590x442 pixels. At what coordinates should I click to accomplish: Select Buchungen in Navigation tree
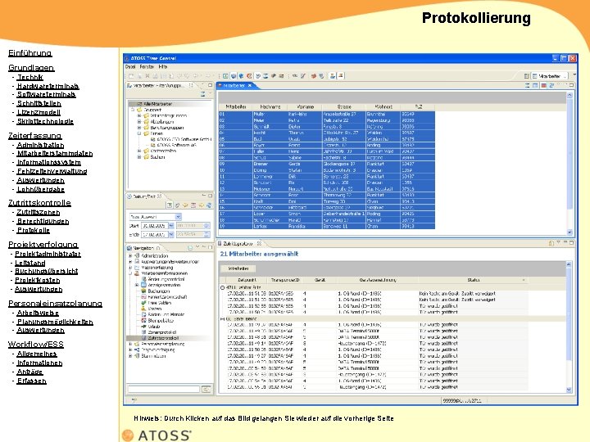(159, 291)
